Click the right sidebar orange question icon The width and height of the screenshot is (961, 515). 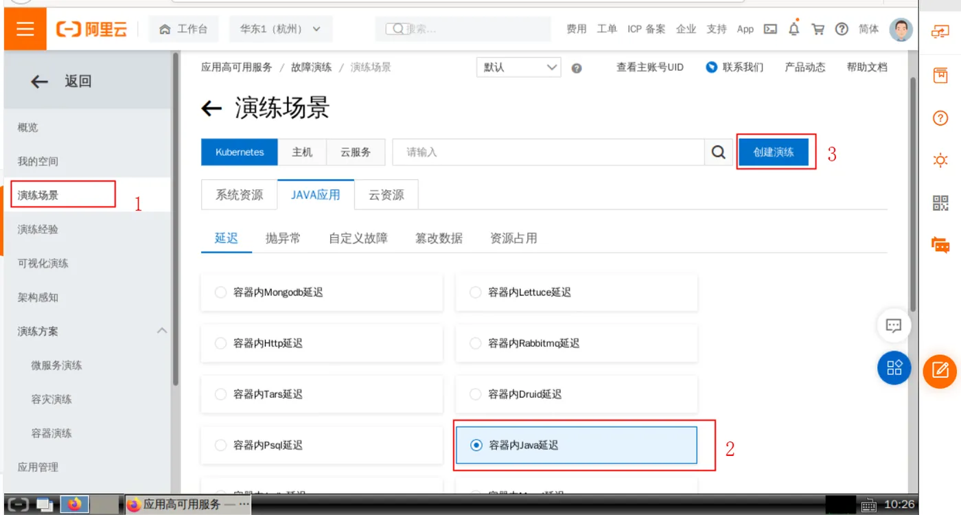pos(940,118)
